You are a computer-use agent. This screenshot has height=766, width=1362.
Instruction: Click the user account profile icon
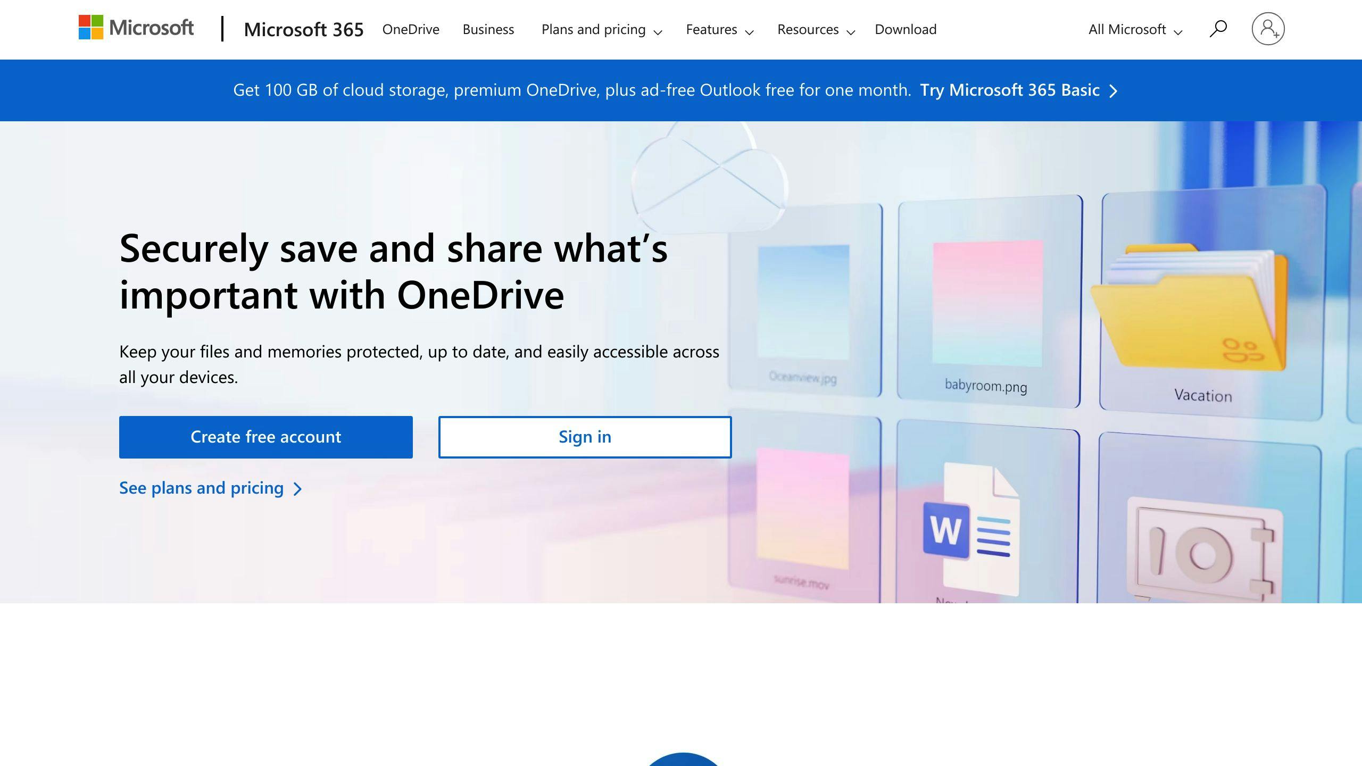(x=1267, y=27)
